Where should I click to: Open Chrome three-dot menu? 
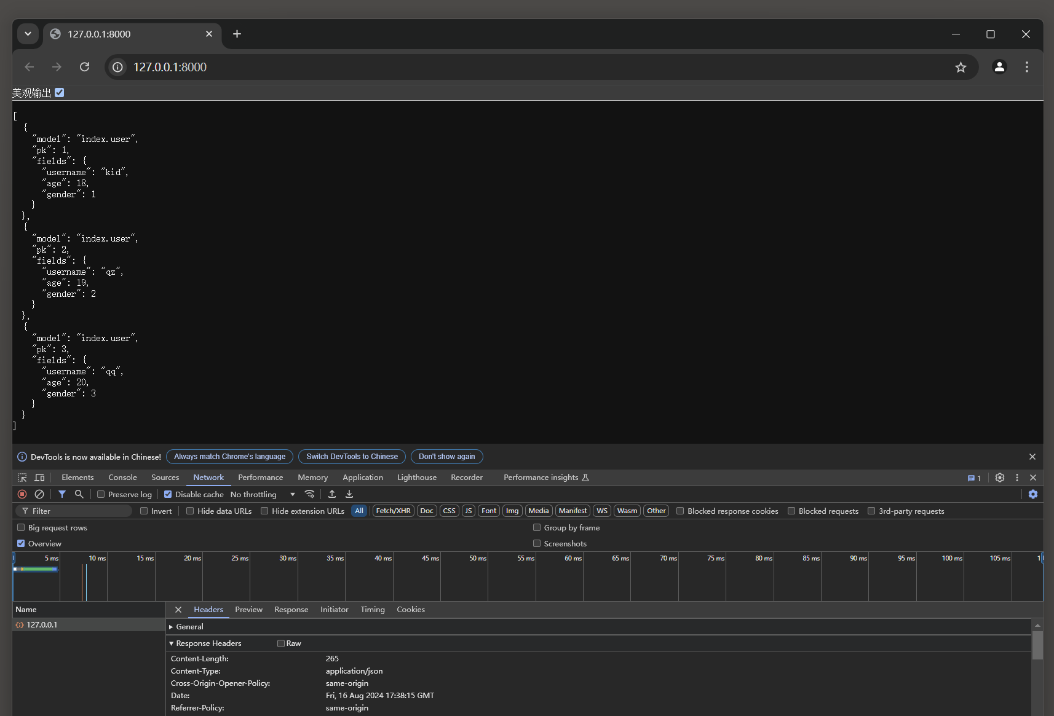[1026, 67]
